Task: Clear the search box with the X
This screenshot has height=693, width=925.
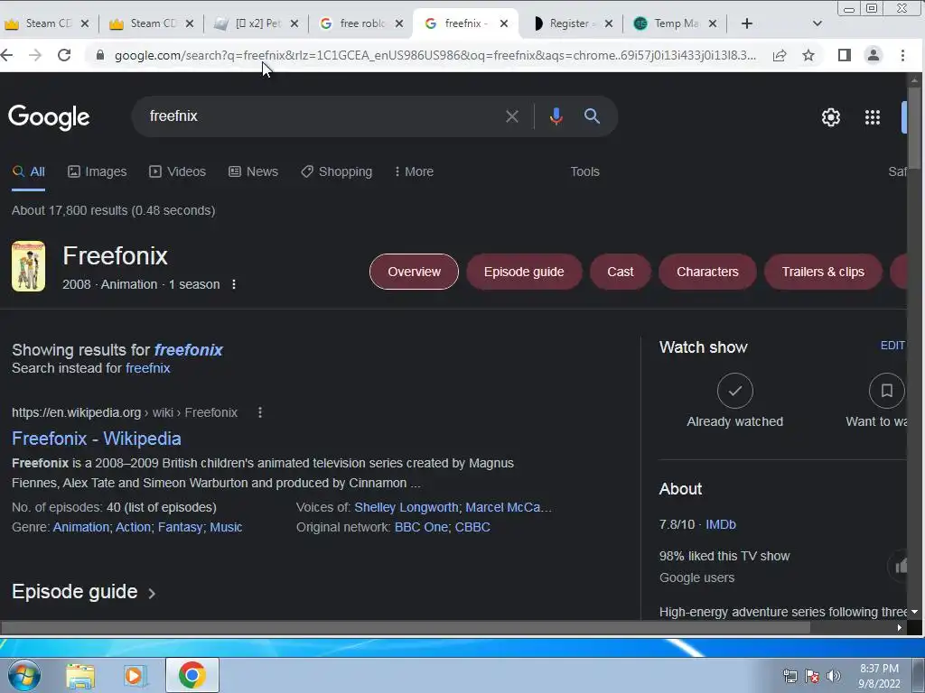Action: [x=512, y=116]
